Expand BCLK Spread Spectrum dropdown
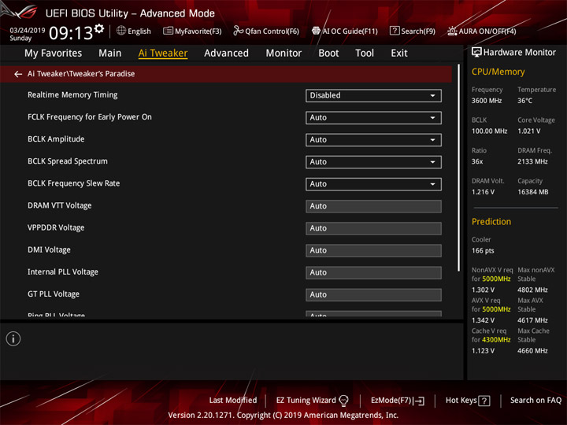This screenshot has width=567, height=425. click(373, 162)
